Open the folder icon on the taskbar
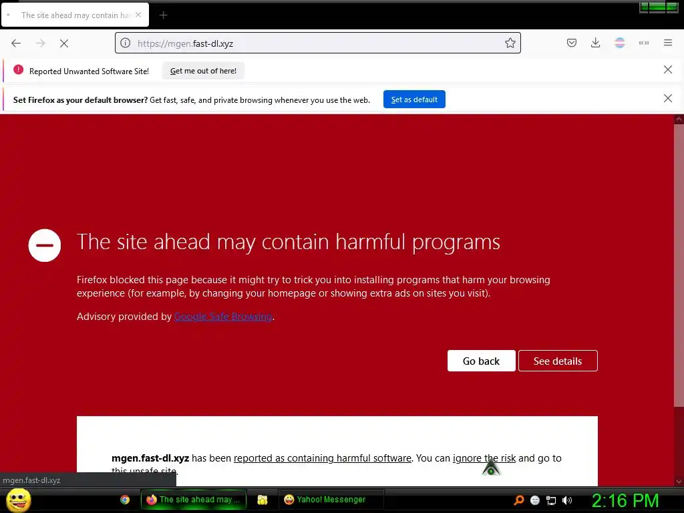This screenshot has width=684, height=513. coord(262,500)
